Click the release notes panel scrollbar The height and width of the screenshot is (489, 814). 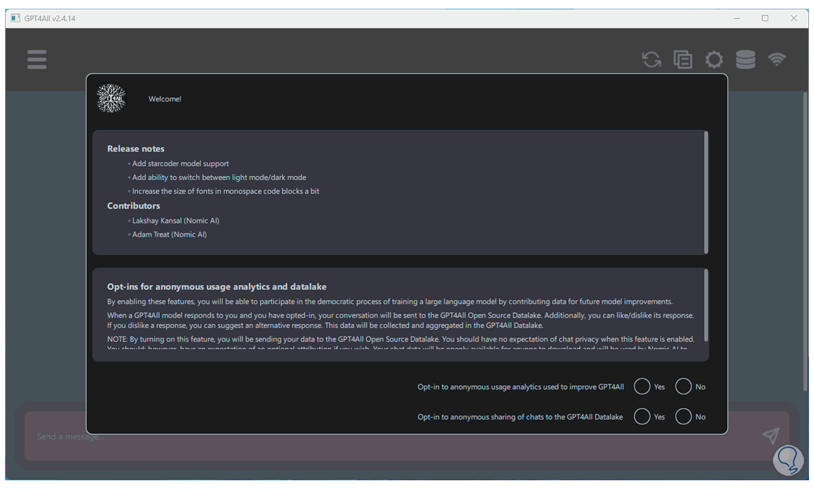click(x=706, y=192)
